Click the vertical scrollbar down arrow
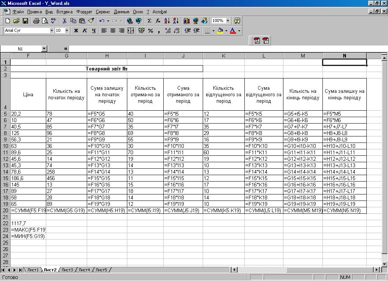Screen dimensions: 388x282 (384, 264)
